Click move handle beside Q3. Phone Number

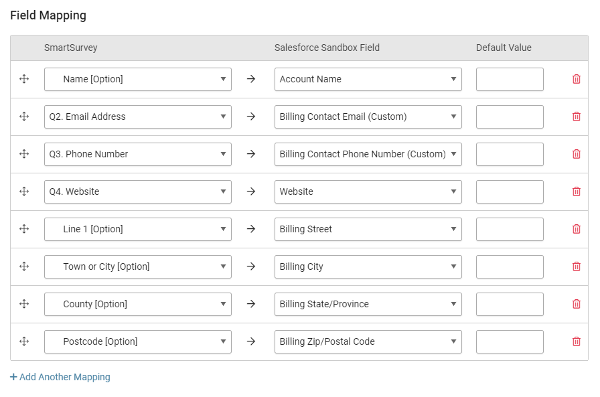click(x=24, y=154)
